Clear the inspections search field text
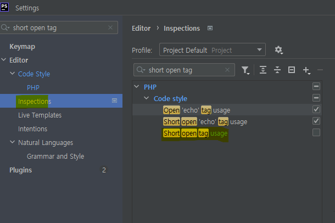The height and width of the screenshot is (223, 335). tap(227, 70)
